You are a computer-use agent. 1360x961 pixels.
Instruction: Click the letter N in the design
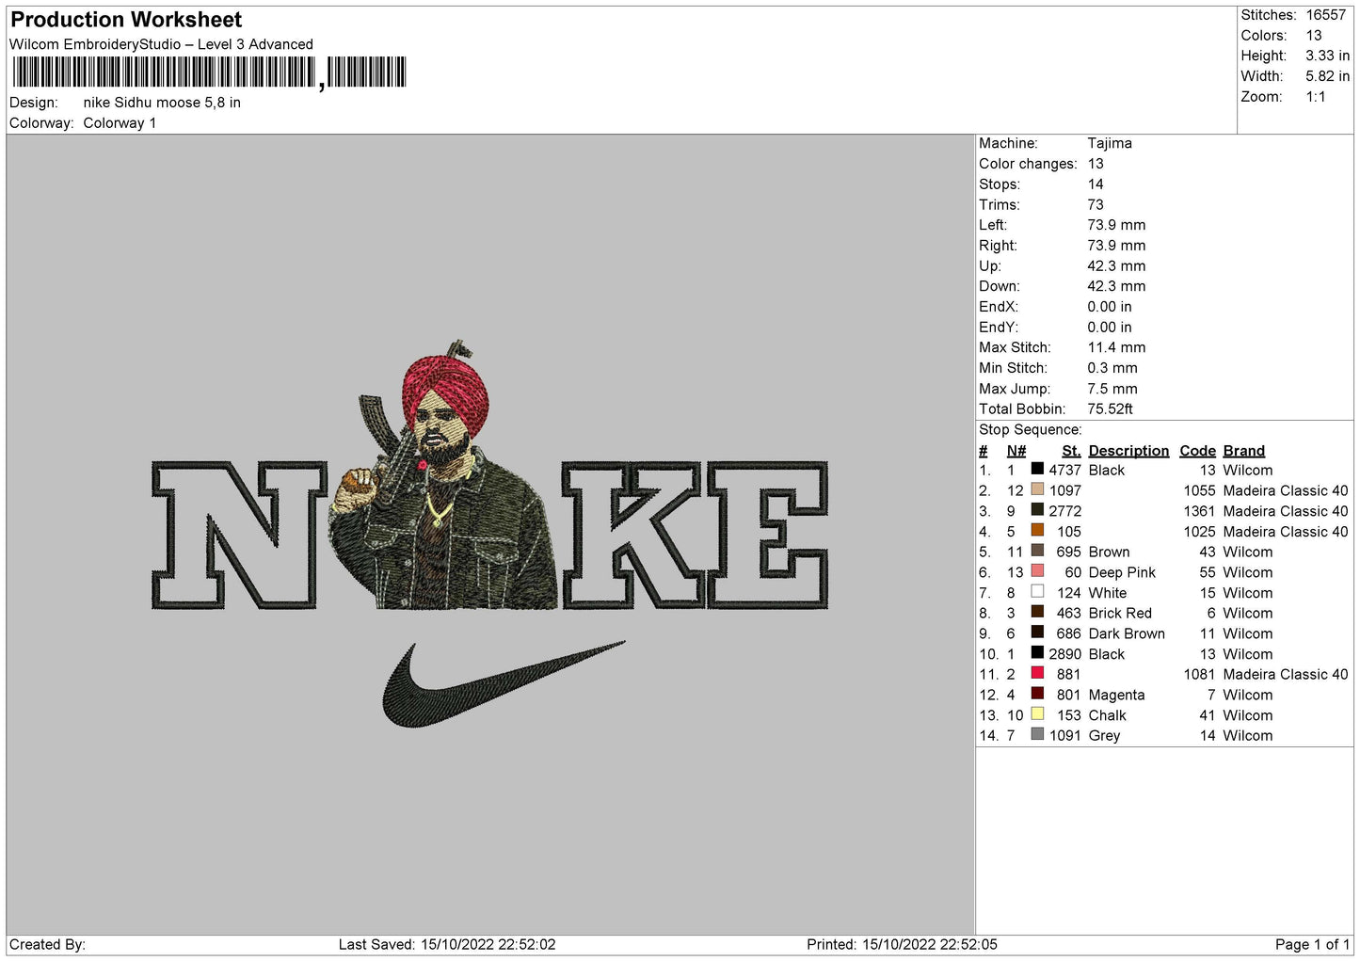pos(239,535)
